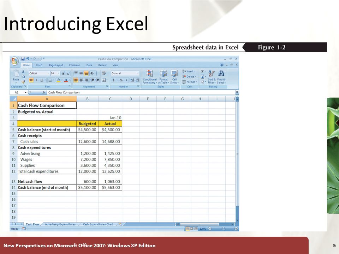
Task: Click the Insert Worksheet tab icon
Action: pyautogui.click(x=121, y=224)
